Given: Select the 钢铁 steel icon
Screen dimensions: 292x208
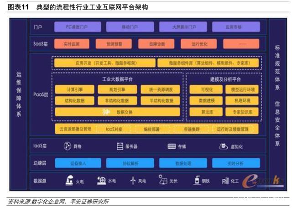Looking at the screenshot, I should point(197,180).
